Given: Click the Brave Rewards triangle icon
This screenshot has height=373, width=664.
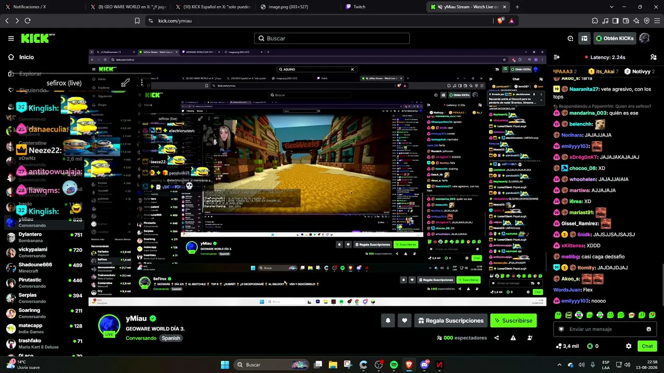Looking at the screenshot, I should 511,21.
